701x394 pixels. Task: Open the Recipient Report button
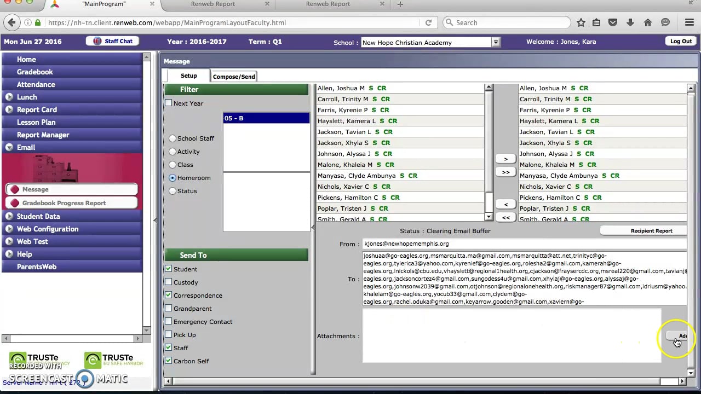click(645, 231)
